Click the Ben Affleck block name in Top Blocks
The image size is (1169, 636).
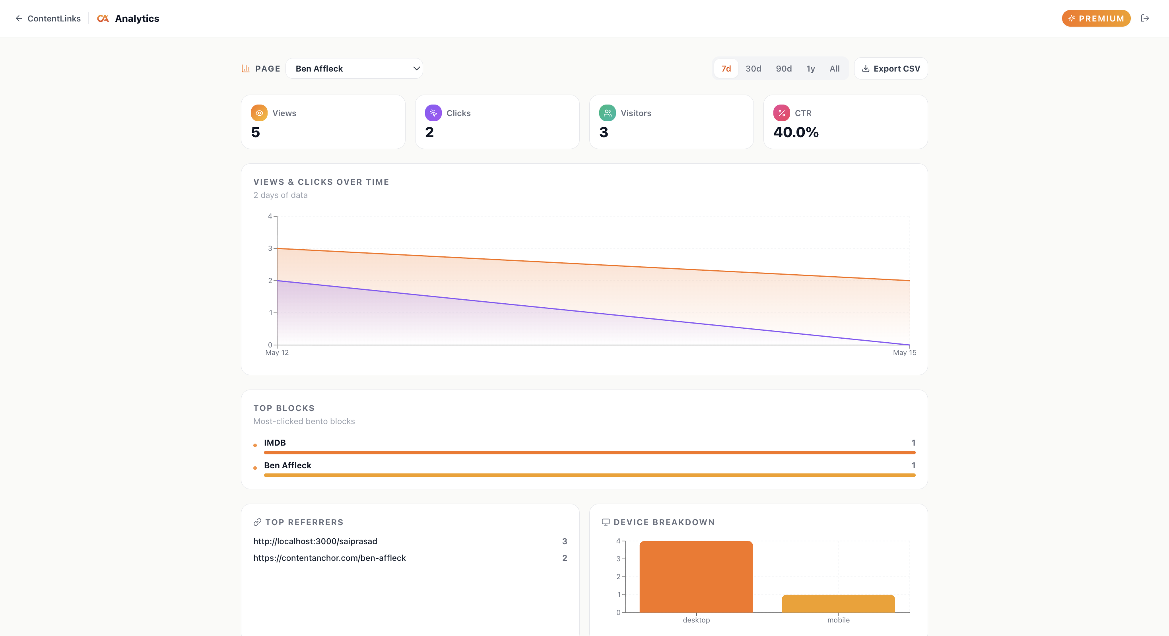pos(287,465)
